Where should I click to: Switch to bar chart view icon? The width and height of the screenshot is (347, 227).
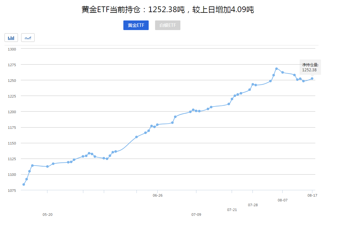11,37
